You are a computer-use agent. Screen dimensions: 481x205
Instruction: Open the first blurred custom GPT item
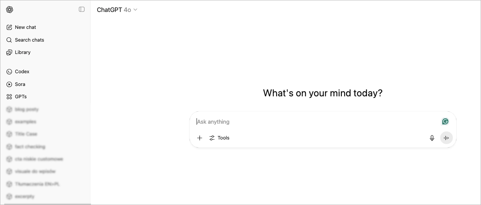27,109
